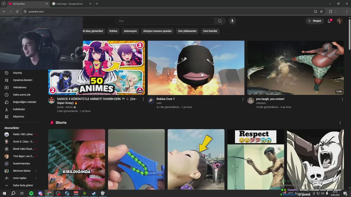This screenshot has height=197, width=351.
Task: Open a new Chrome tab
Action: (x=97, y=4)
